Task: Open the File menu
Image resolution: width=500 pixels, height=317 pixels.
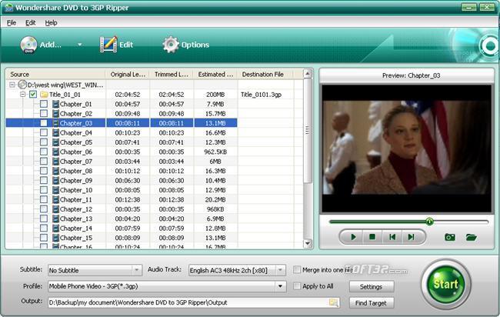Action: coord(12,22)
